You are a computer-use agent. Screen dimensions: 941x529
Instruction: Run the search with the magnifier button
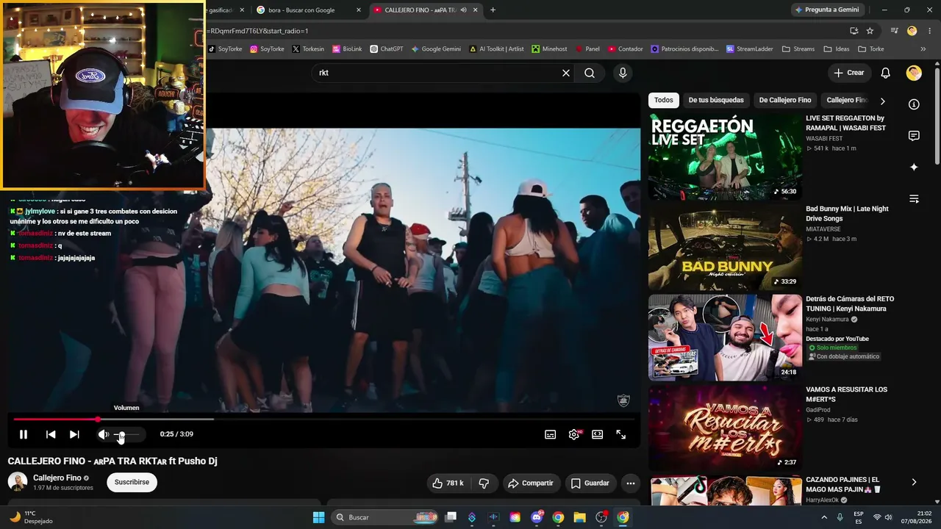tap(590, 73)
